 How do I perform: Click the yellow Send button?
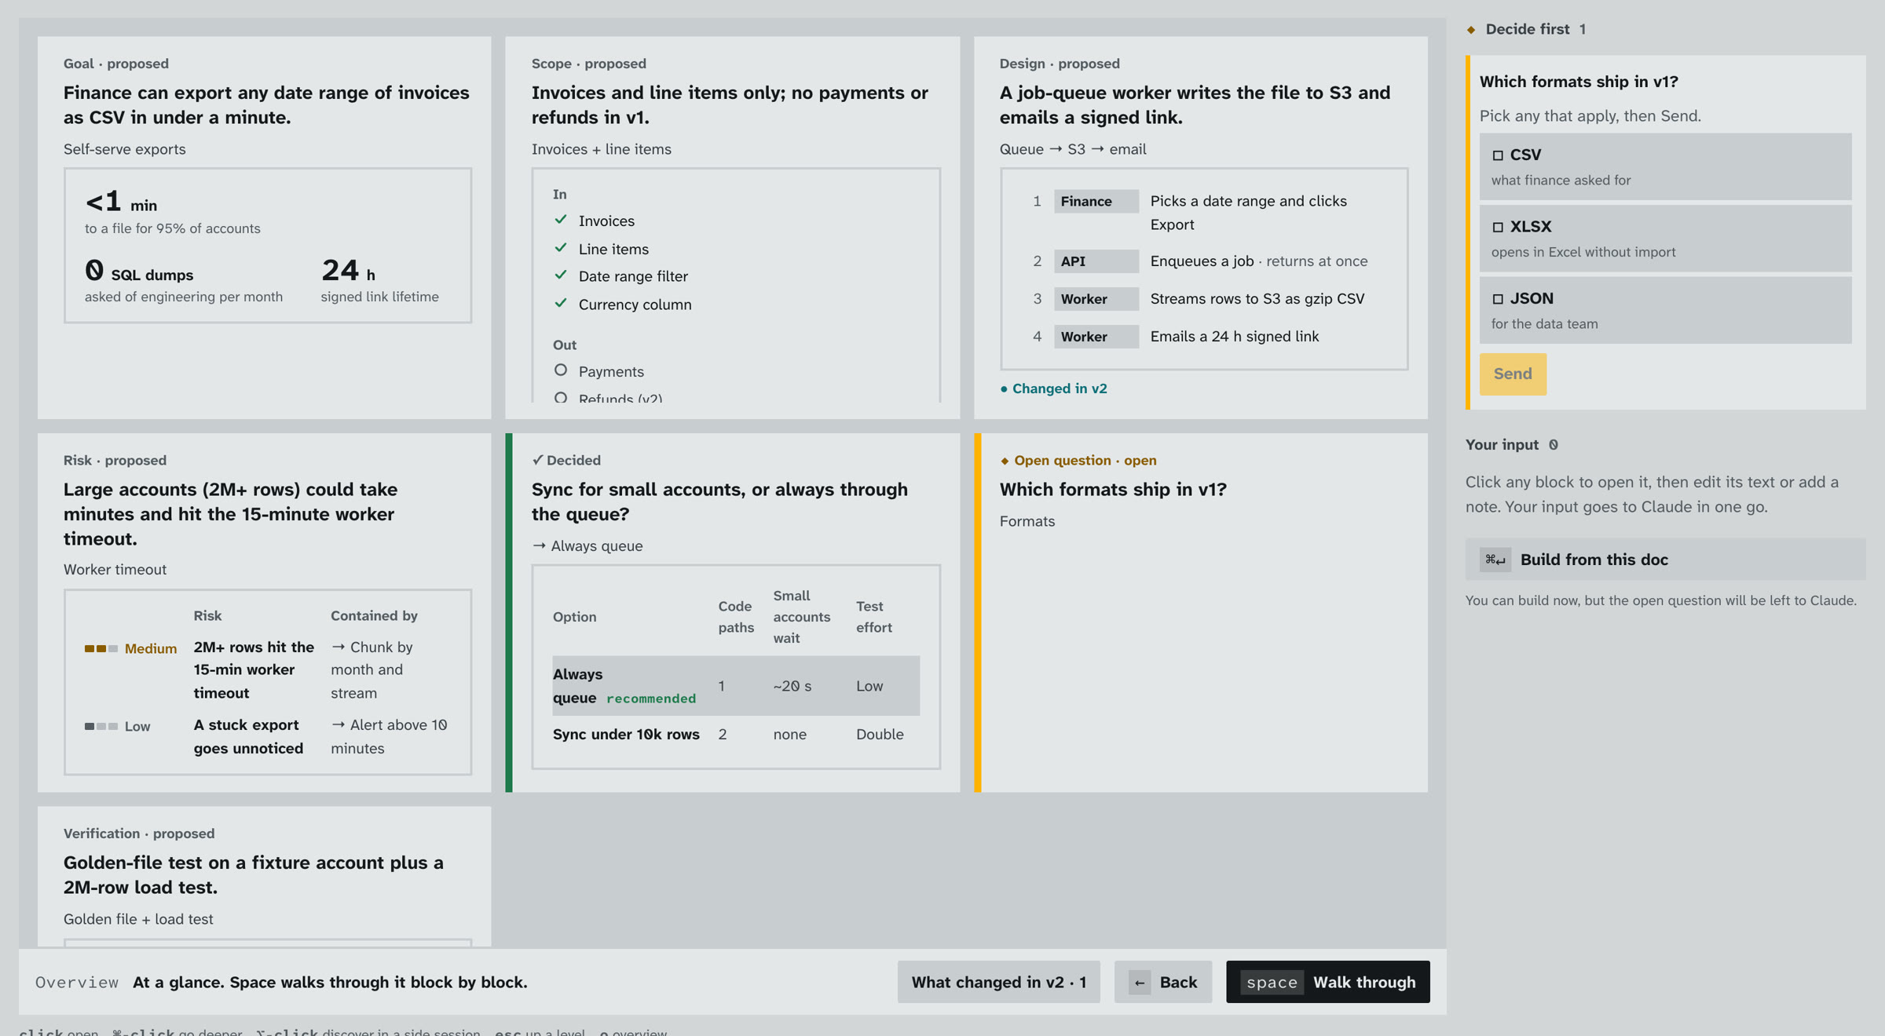point(1512,374)
